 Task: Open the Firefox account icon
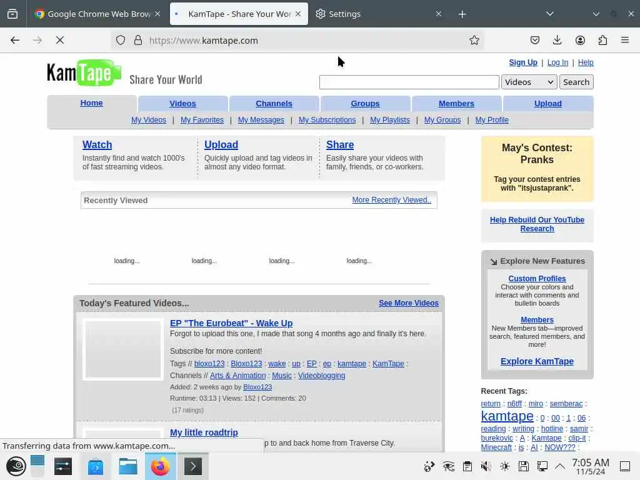click(580, 40)
